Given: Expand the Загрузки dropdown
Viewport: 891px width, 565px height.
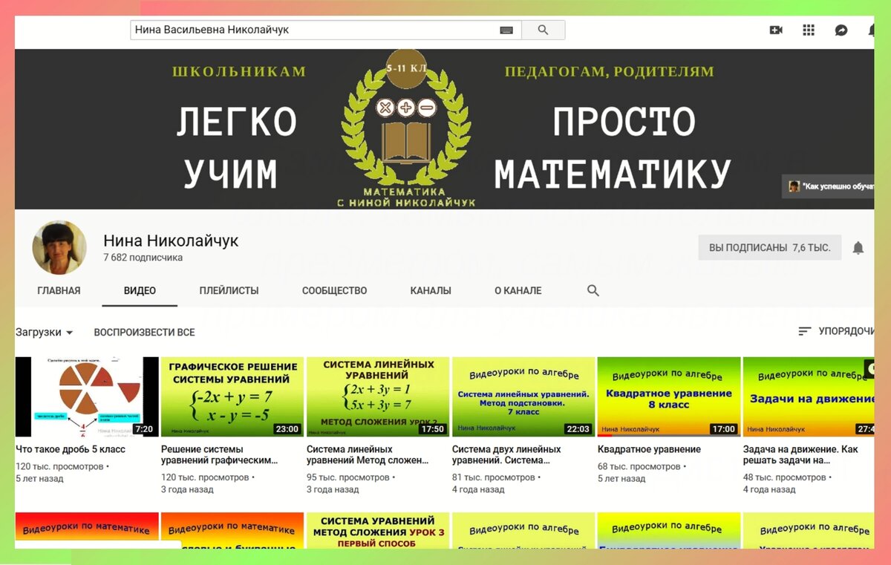Looking at the screenshot, I should (45, 332).
